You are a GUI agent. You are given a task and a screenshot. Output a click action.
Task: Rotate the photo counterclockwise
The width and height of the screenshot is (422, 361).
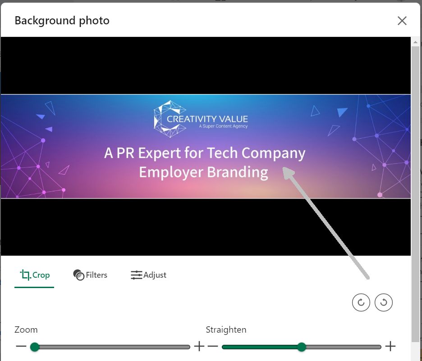(x=384, y=302)
